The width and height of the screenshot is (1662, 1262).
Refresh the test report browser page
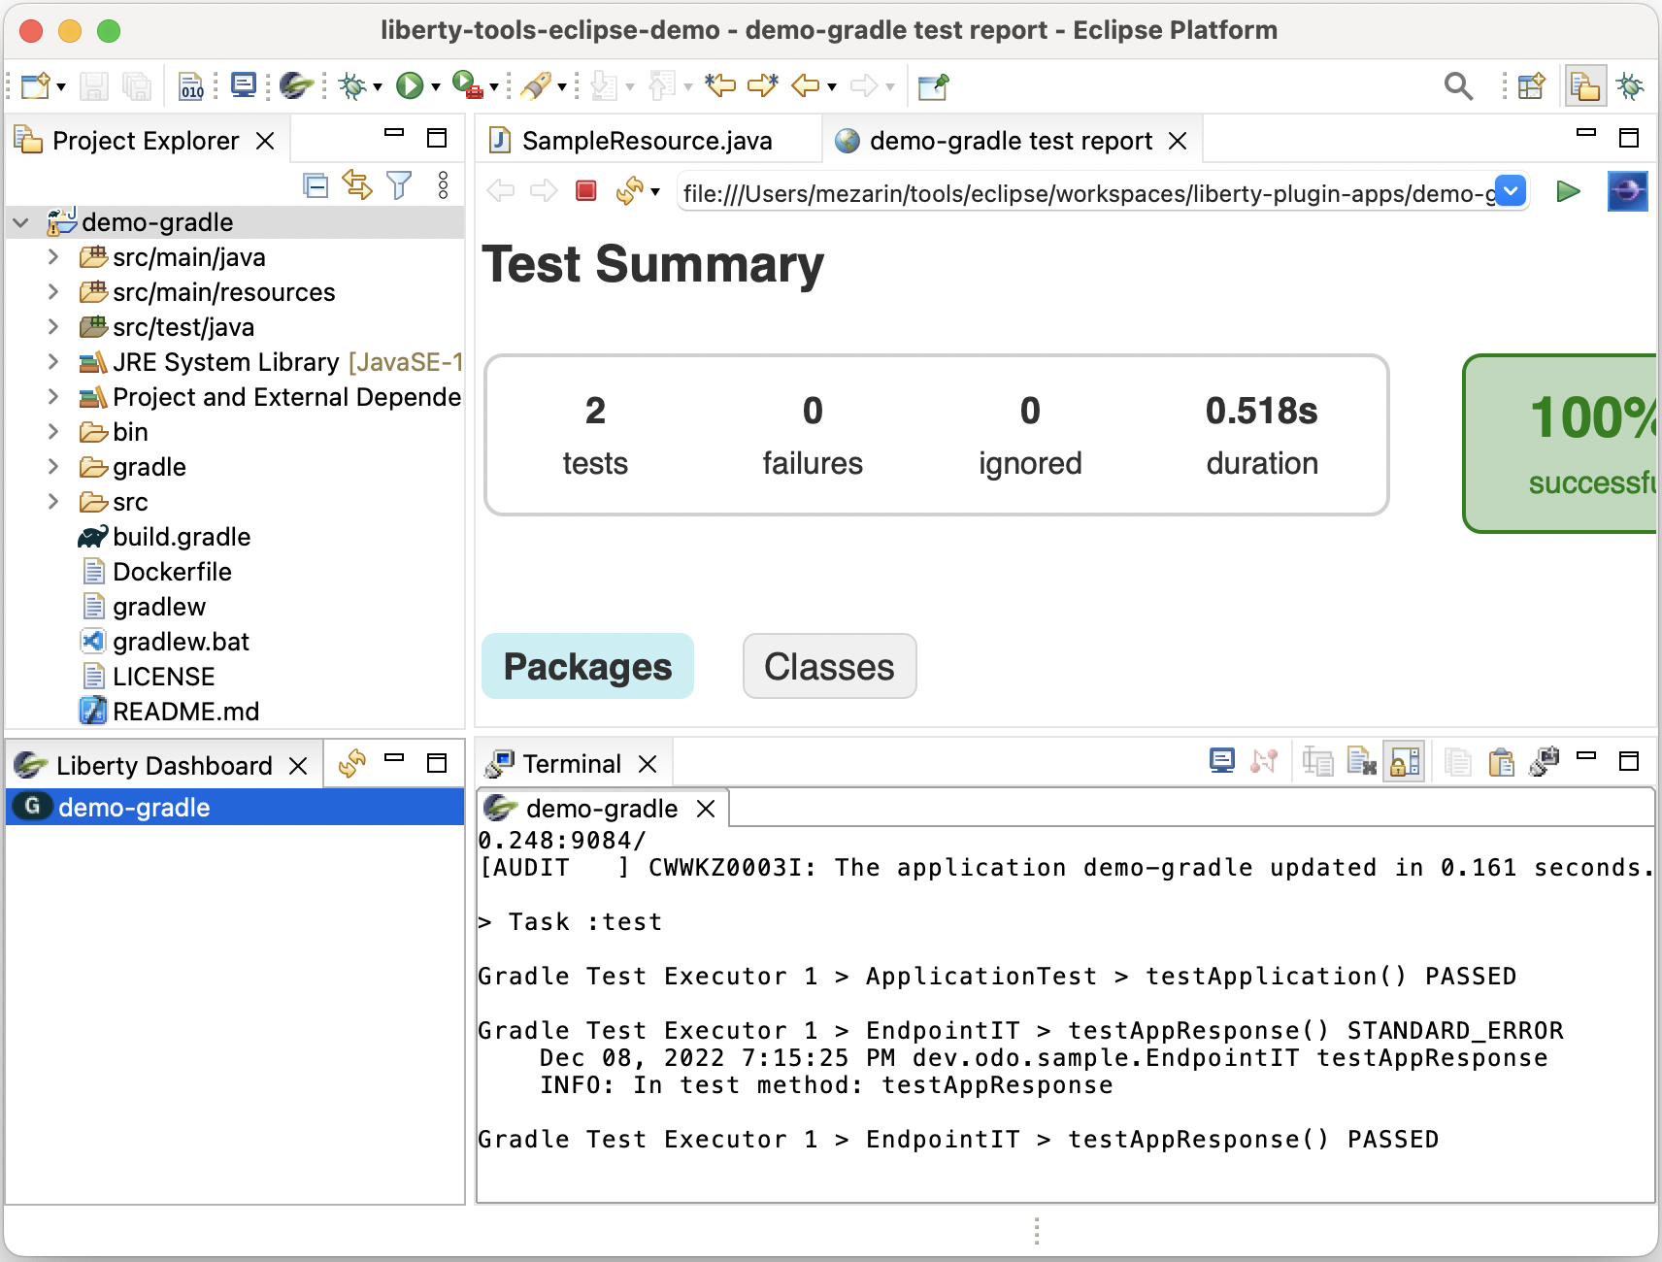pyautogui.click(x=630, y=190)
